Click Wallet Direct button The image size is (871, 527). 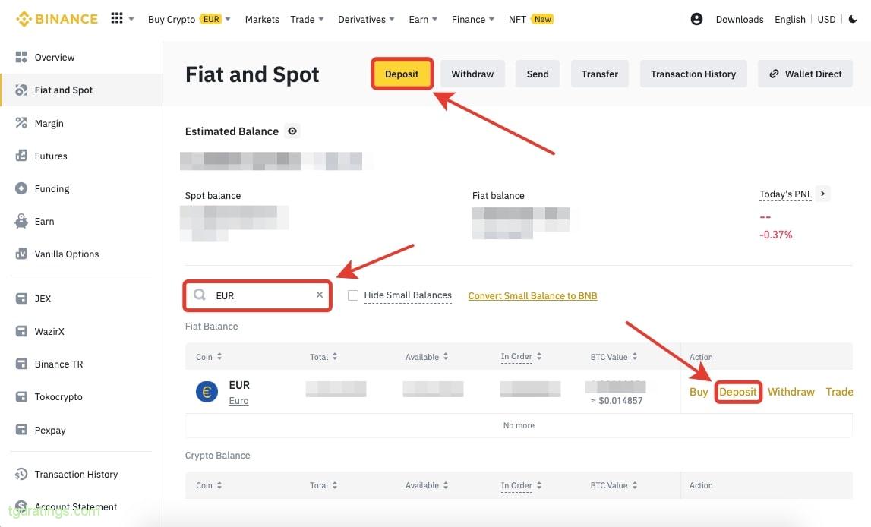[805, 74]
